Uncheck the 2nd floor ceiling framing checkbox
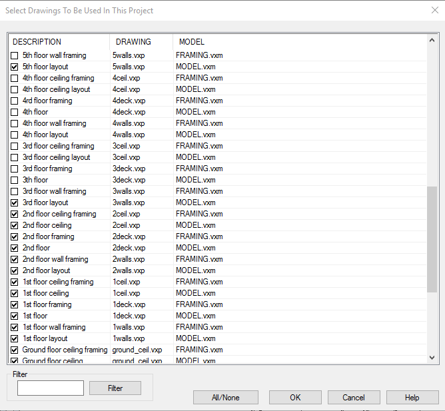This screenshot has height=411, width=445. [x=15, y=214]
